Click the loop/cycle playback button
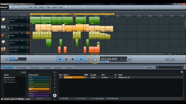Screen dimensions: 186x104 tap(60, 59)
